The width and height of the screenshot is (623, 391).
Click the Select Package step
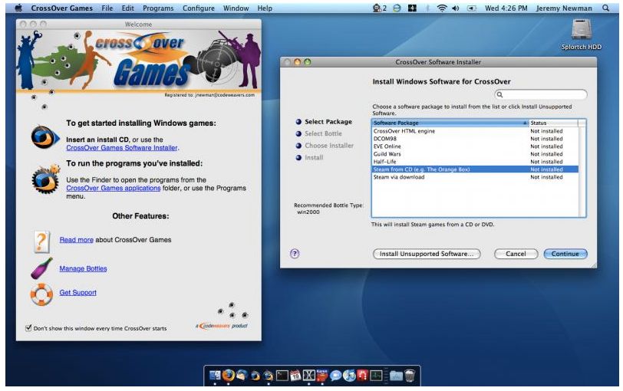[x=328, y=122]
